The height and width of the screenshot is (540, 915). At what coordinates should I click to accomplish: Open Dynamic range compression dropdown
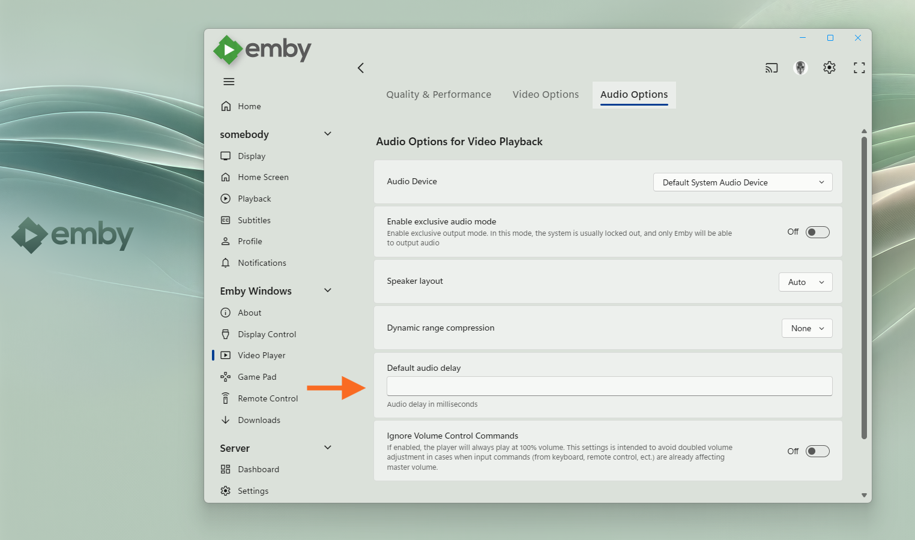[x=806, y=328]
